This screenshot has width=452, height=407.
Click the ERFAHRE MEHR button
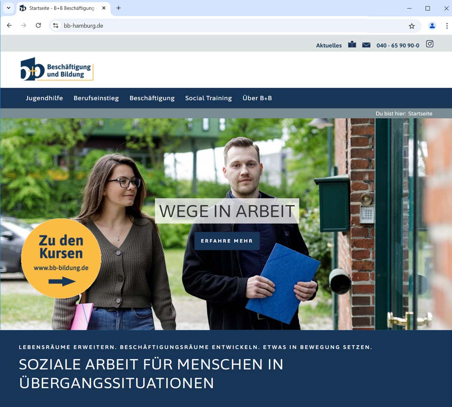pyautogui.click(x=227, y=241)
